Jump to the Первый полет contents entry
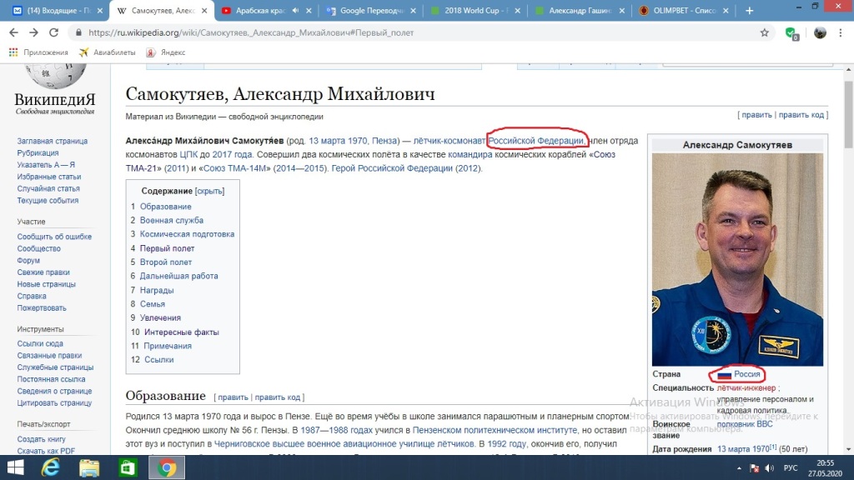This screenshot has width=854, height=480. (x=167, y=248)
